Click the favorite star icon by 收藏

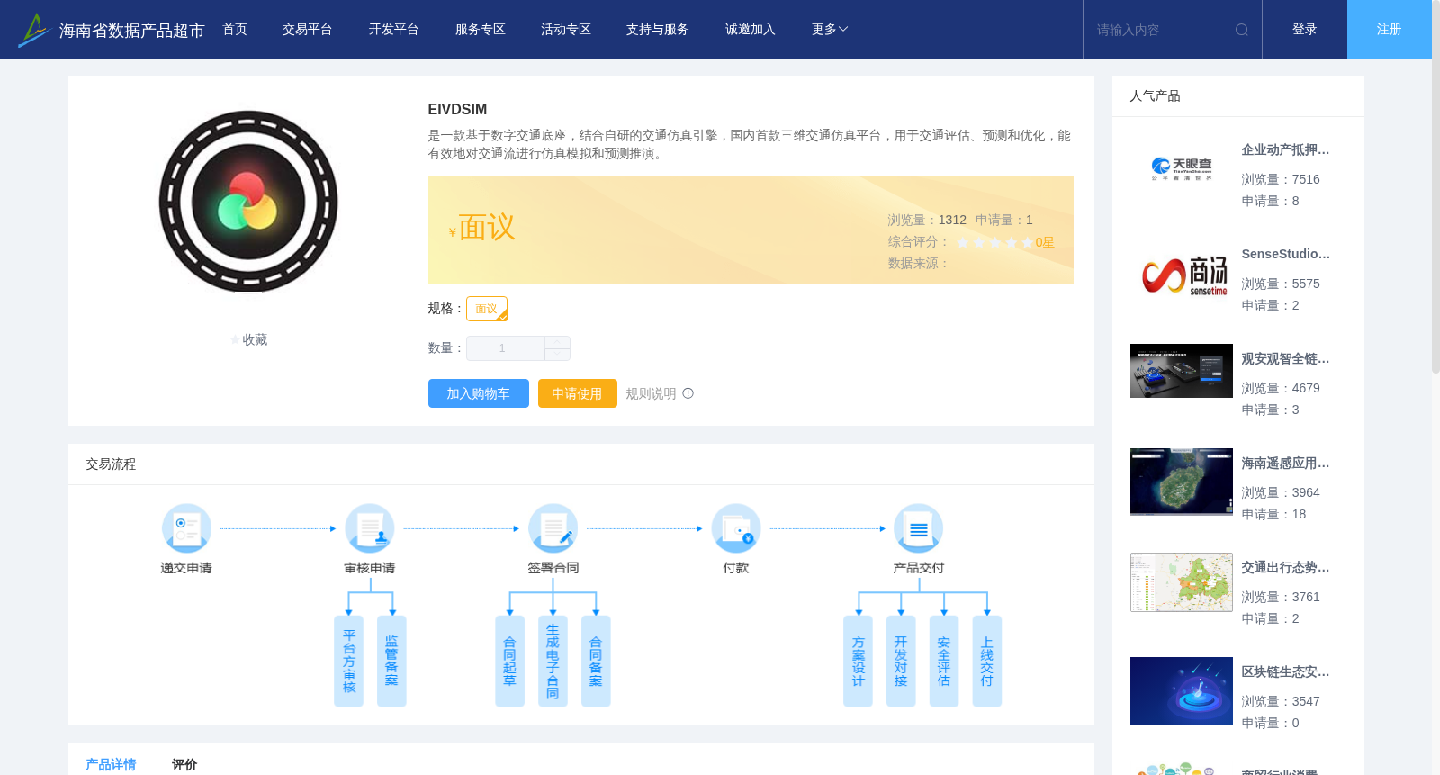(235, 340)
